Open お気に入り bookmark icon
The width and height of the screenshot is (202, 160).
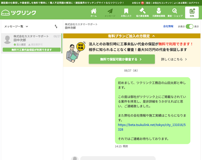click(126, 13)
